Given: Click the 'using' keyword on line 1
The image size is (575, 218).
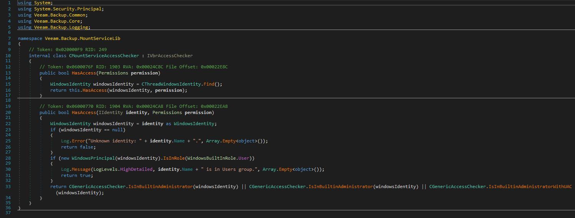Looking at the screenshot, I should point(25,3).
